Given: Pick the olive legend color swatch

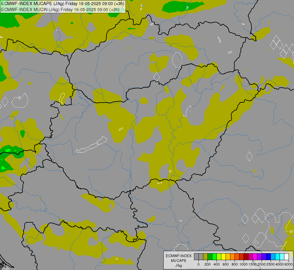Looking at the screenshot, I should click(x=205, y=256).
